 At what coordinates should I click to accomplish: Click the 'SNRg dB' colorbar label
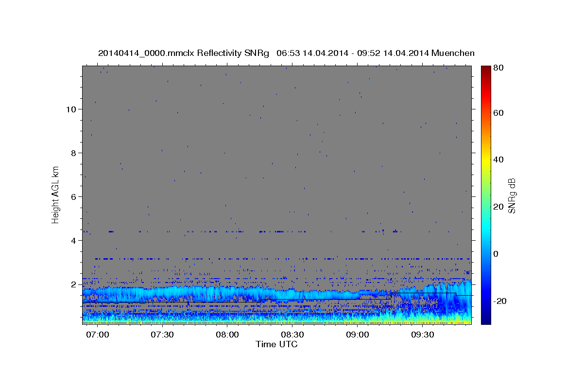point(512,196)
